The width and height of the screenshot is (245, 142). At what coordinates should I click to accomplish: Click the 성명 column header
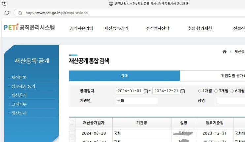tap(184, 123)
